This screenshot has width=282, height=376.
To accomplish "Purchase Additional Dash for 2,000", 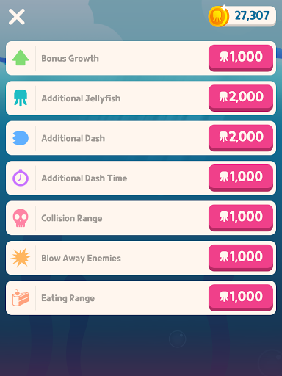I will (x=241, y=137).
